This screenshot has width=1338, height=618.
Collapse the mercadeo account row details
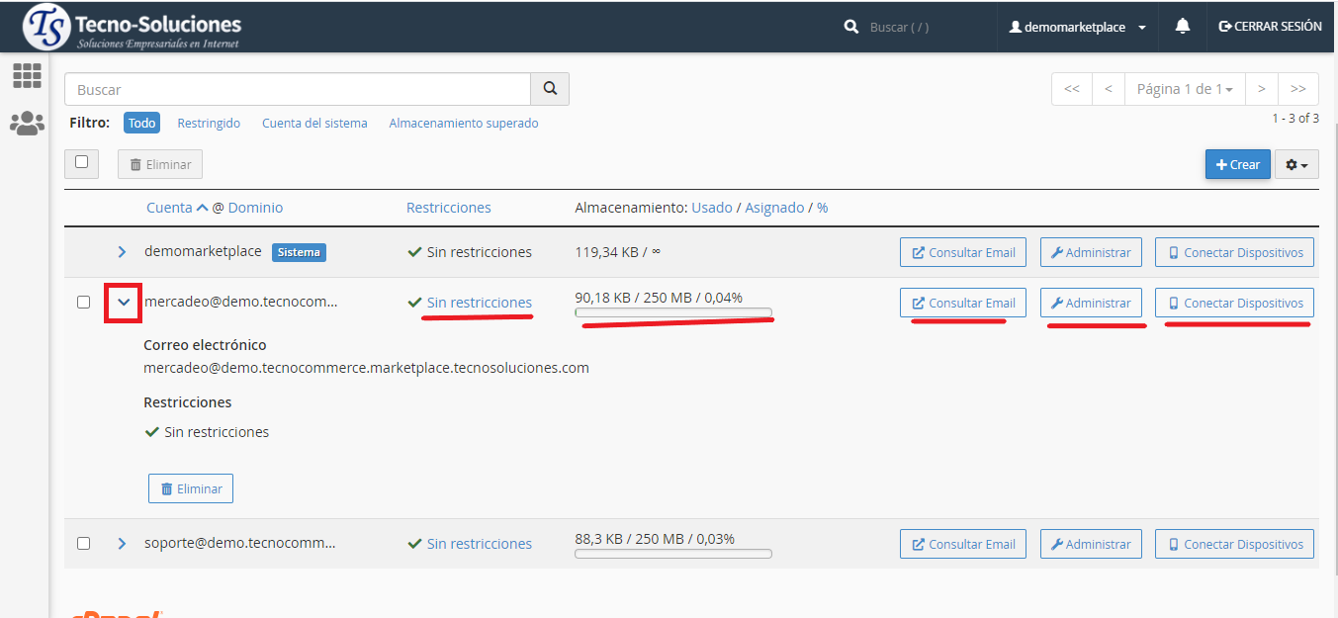122,302
